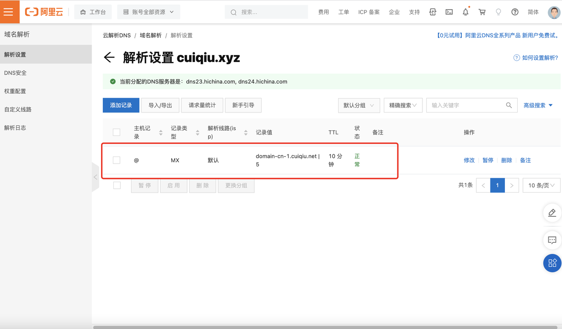562x329 pixels.
Task: Click the 输入关键字 search field
Action: tap(465, 106)
